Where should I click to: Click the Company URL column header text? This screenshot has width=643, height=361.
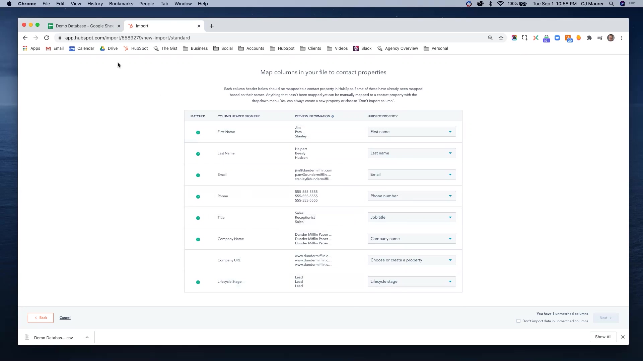pyautogui.click(x=229, y=260)
